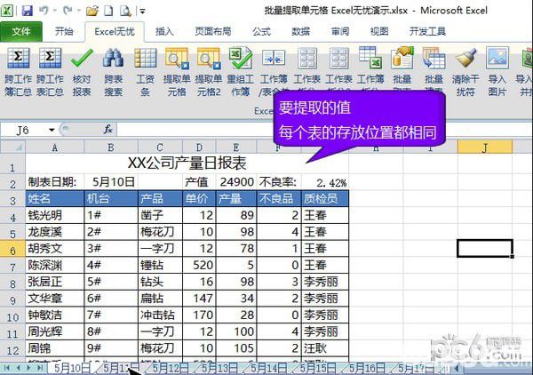Switch to the 5月14日 sheet tab
This screenshot has width=533, height=375.
point(268,368)
